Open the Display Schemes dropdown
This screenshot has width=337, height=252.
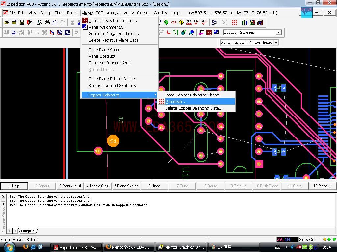pos(278,32)
